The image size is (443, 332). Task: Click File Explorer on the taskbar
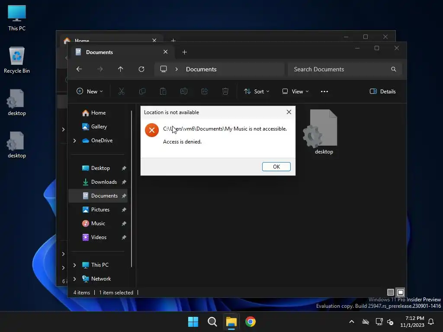(x=231, y=322)
